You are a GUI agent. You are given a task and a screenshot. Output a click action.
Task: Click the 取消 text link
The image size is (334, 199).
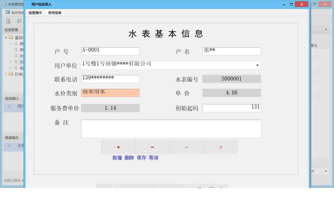point(154,158)
